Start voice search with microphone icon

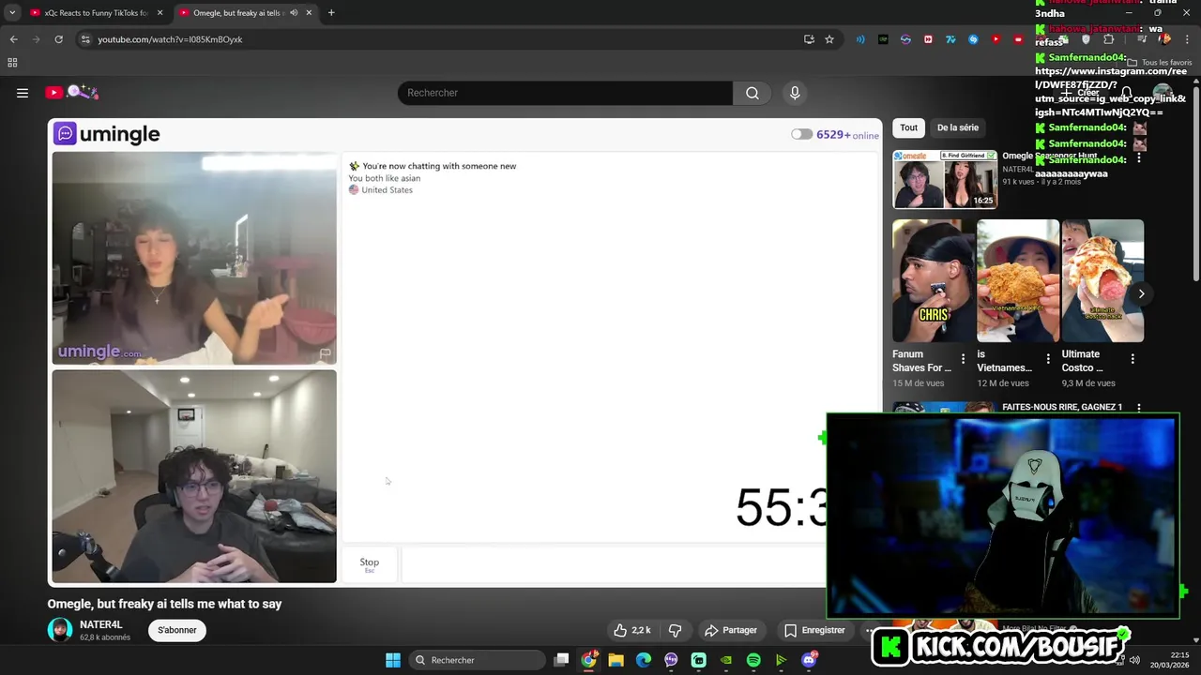coord(795,93)
